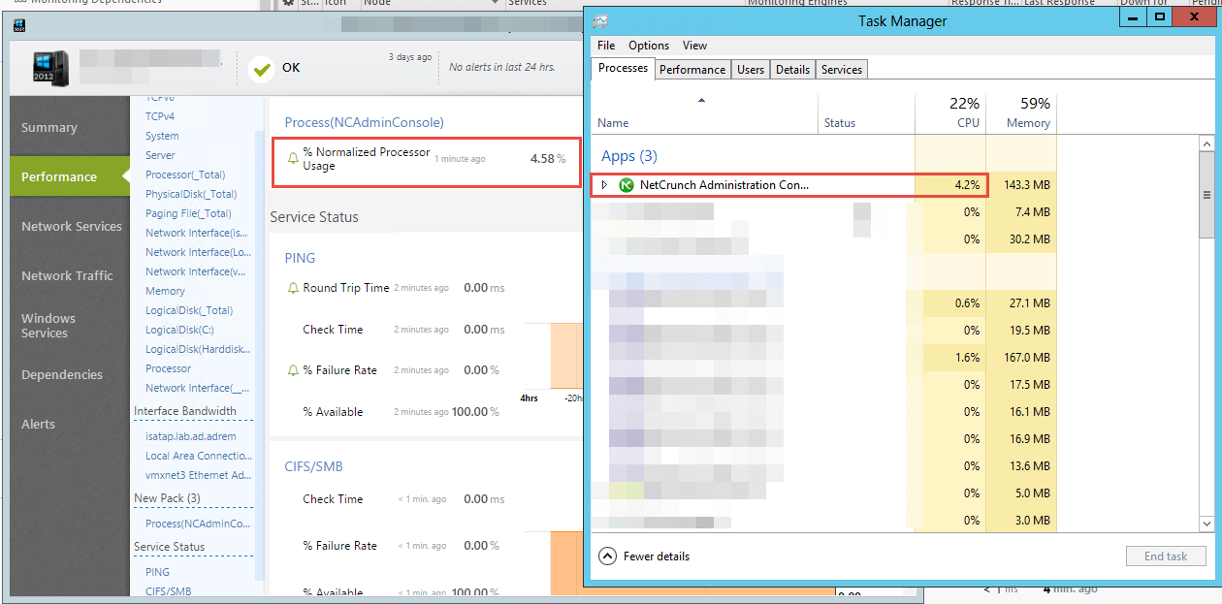Click the 2012 server node icon

tap(50, 69)
